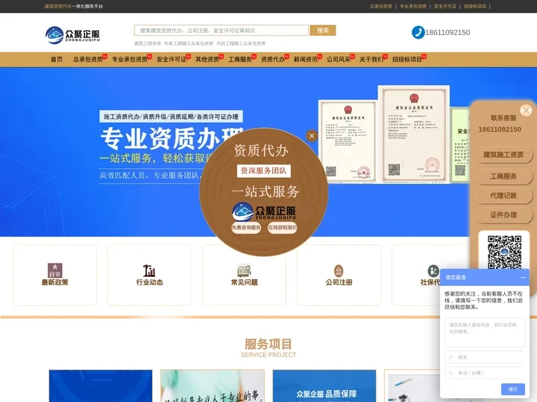Click 18611092150 in 联系客服 panel
Viewport: 537px width, 402px height.
(500, 130)
